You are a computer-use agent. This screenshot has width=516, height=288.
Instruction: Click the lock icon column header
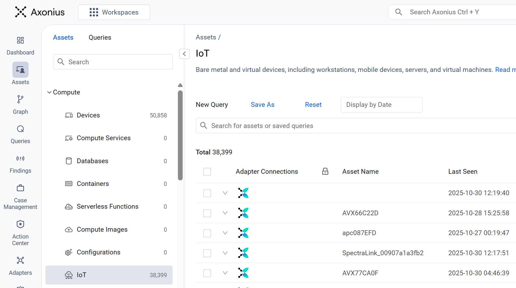pyautogui.click(x=325, y=171)
